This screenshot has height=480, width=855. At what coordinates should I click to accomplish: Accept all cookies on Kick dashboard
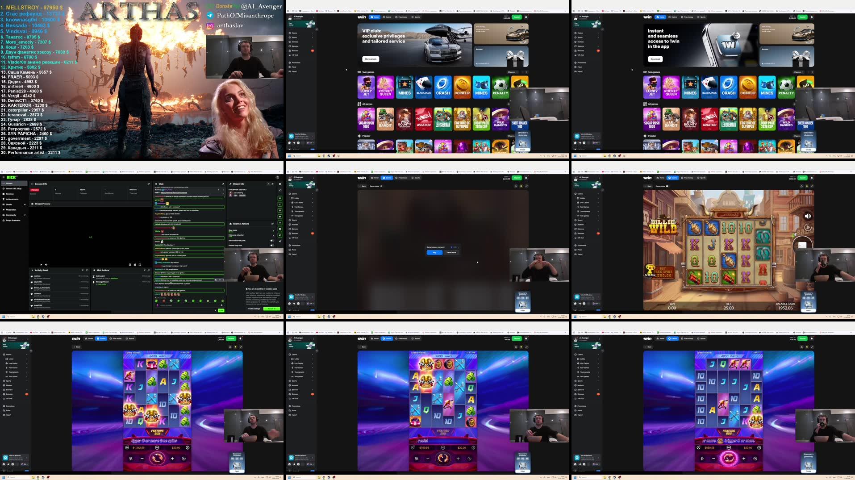click(272, 309)
